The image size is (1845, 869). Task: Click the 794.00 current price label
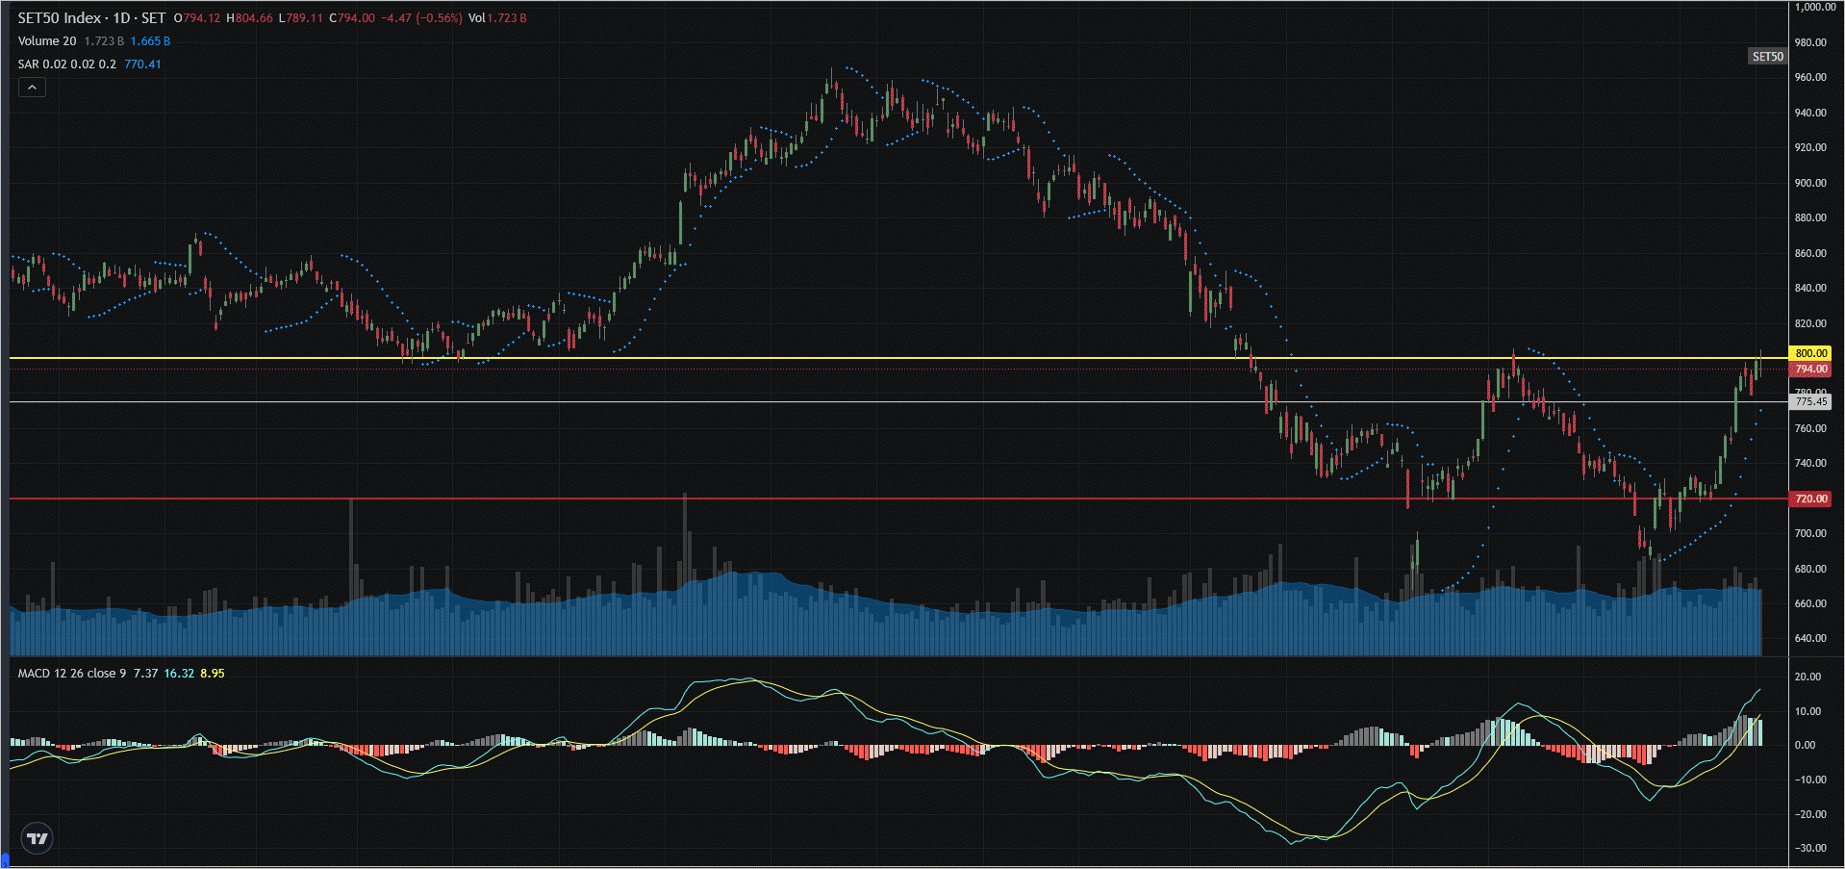(1810, 370)
